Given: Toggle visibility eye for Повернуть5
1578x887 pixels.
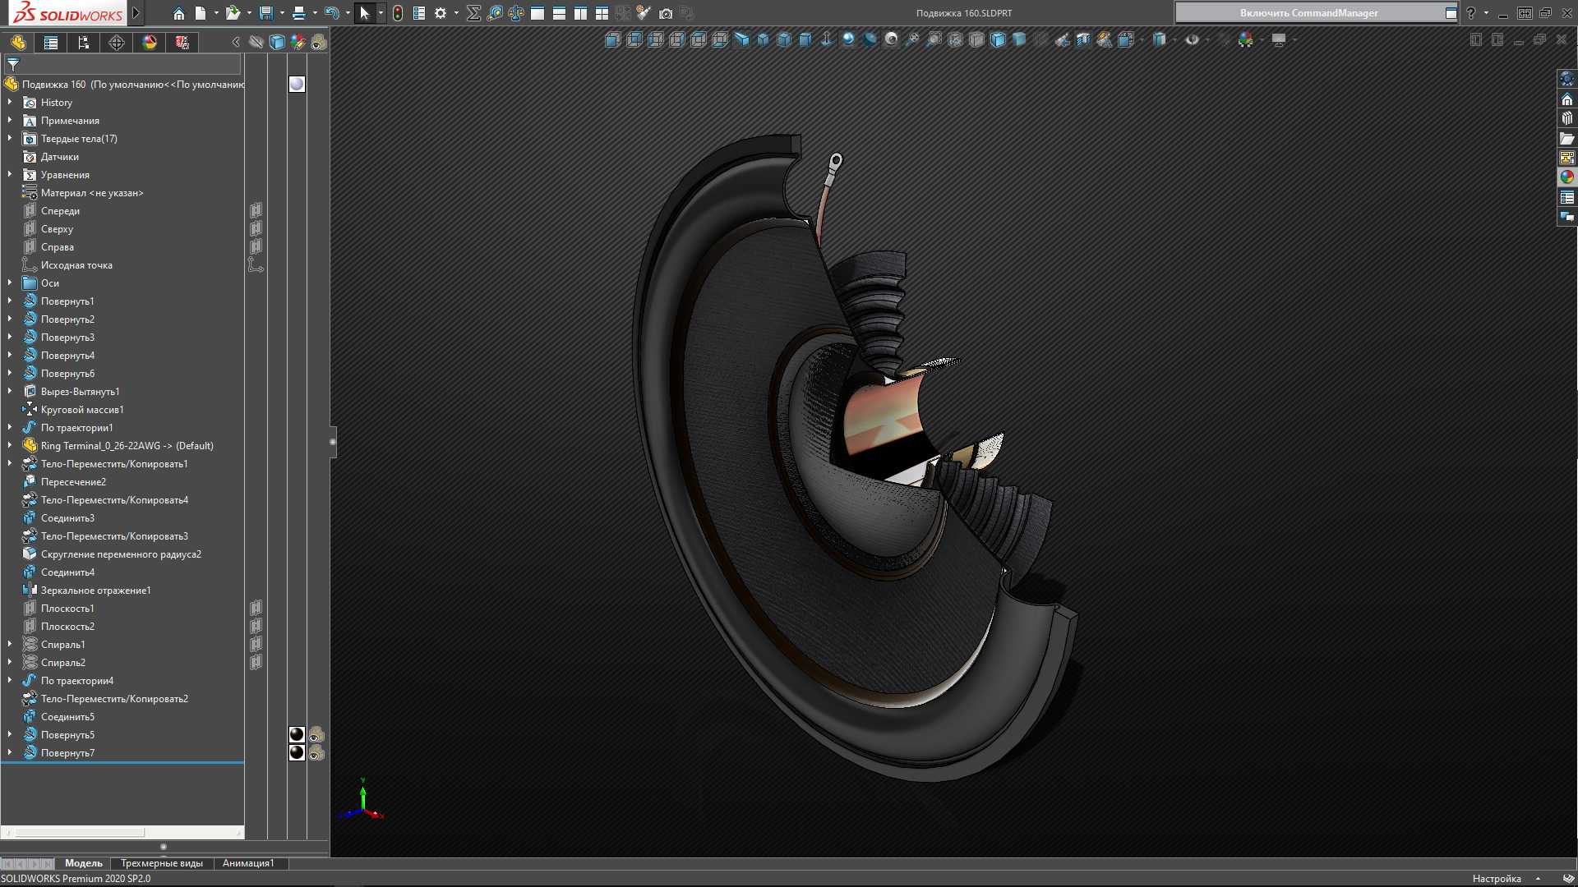Looking at the screenshot, I should tap(316, 735).
